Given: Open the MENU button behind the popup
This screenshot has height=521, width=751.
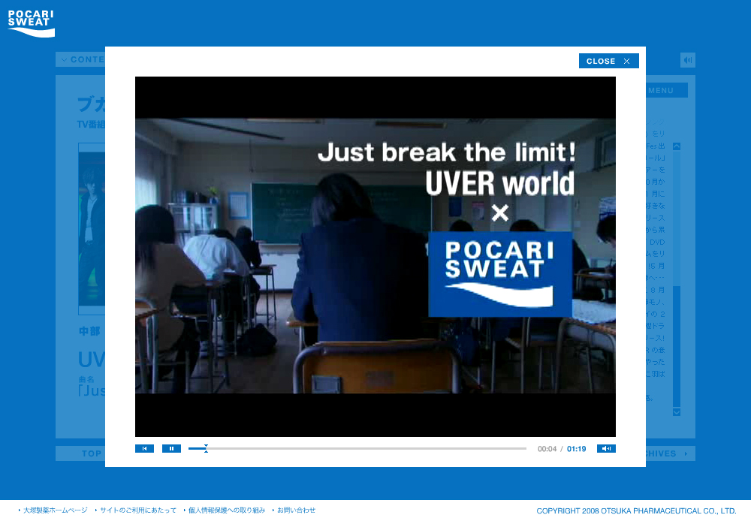Looking at the screenshot, I should coord(667,91).
